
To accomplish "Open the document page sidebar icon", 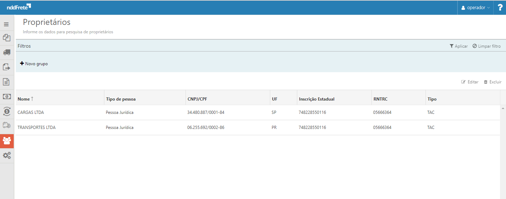I will click(x=6, y=82).
